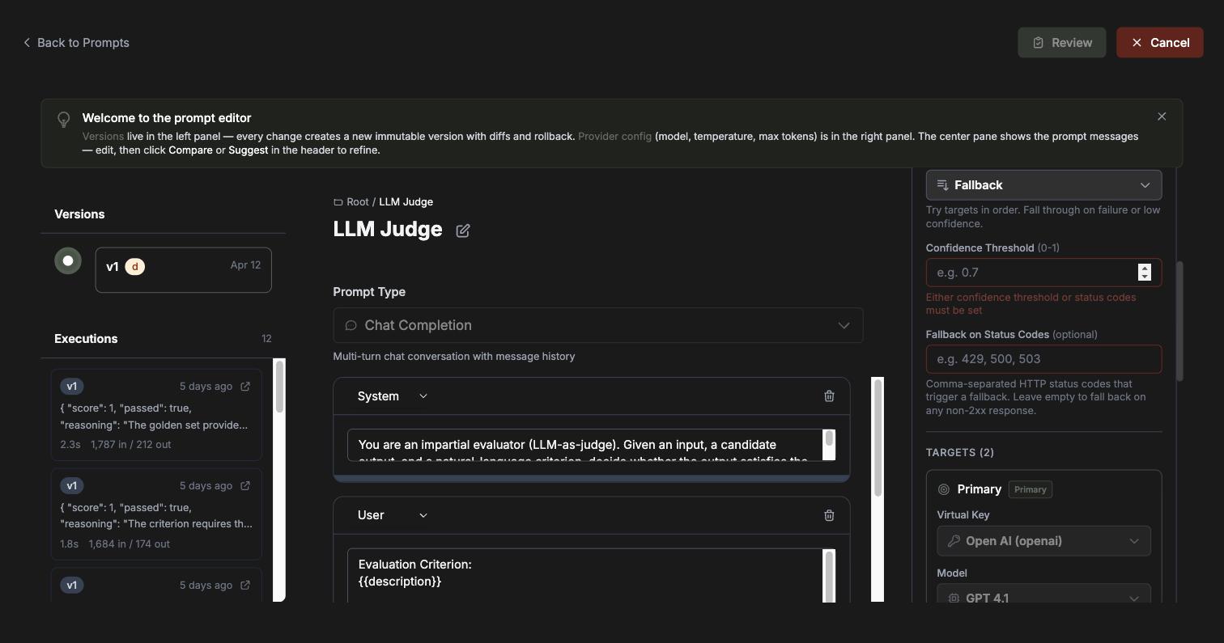Click '1,684 in / 174 out' token count

130,544
